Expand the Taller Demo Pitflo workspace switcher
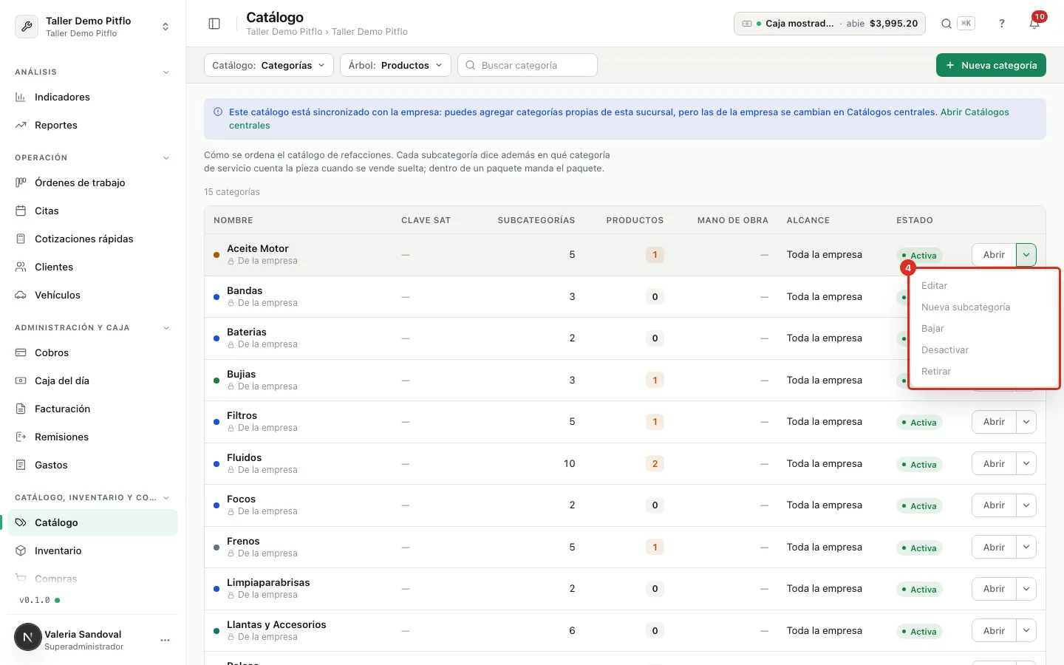 [x=92, y=27]
